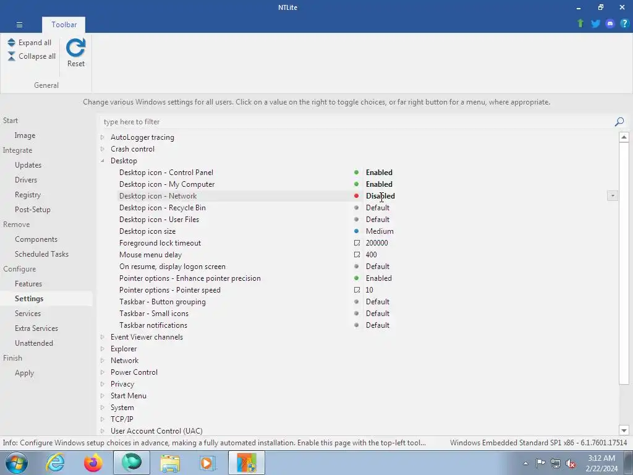Viewport: 633px width, 475px height.
Task: Open dropdown arrow on Desktop icon Network row
Action: (613, 196)
